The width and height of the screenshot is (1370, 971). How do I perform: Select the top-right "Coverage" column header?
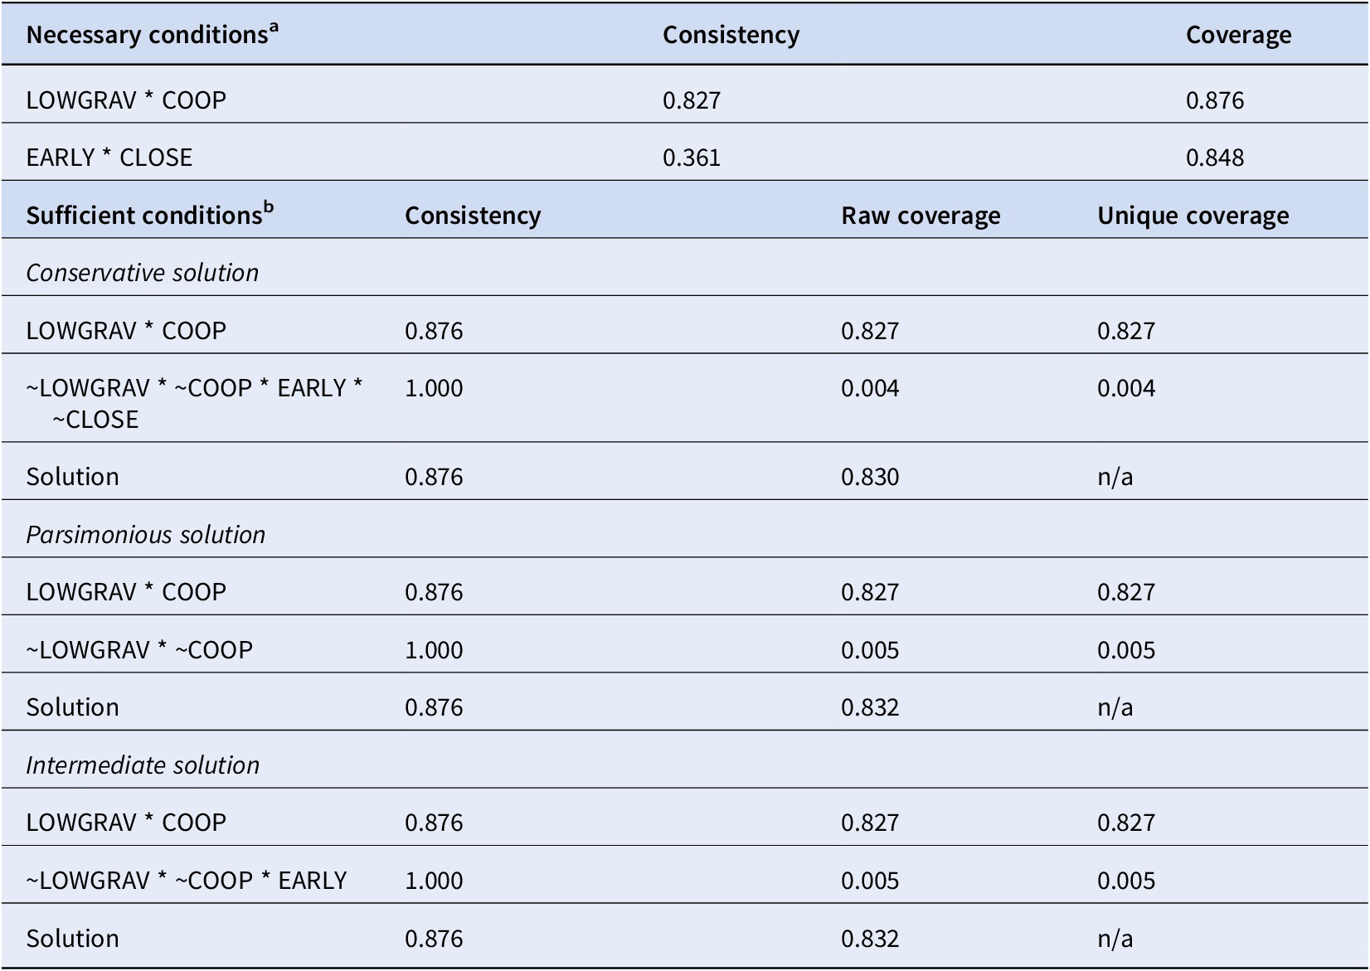pos(1238,35)
